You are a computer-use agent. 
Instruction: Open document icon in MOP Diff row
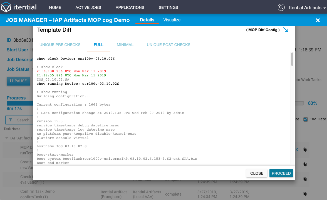tap(305, 149)
